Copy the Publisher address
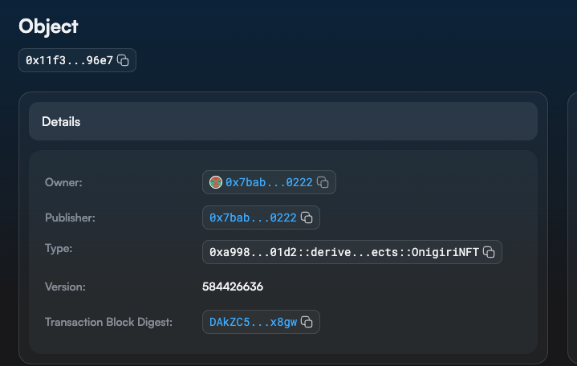577x366 pixels. click(307, 218)
